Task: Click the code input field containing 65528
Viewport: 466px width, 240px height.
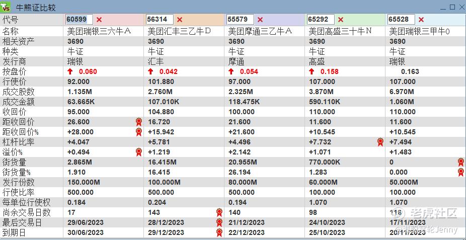Action: [x=401, y=20]
